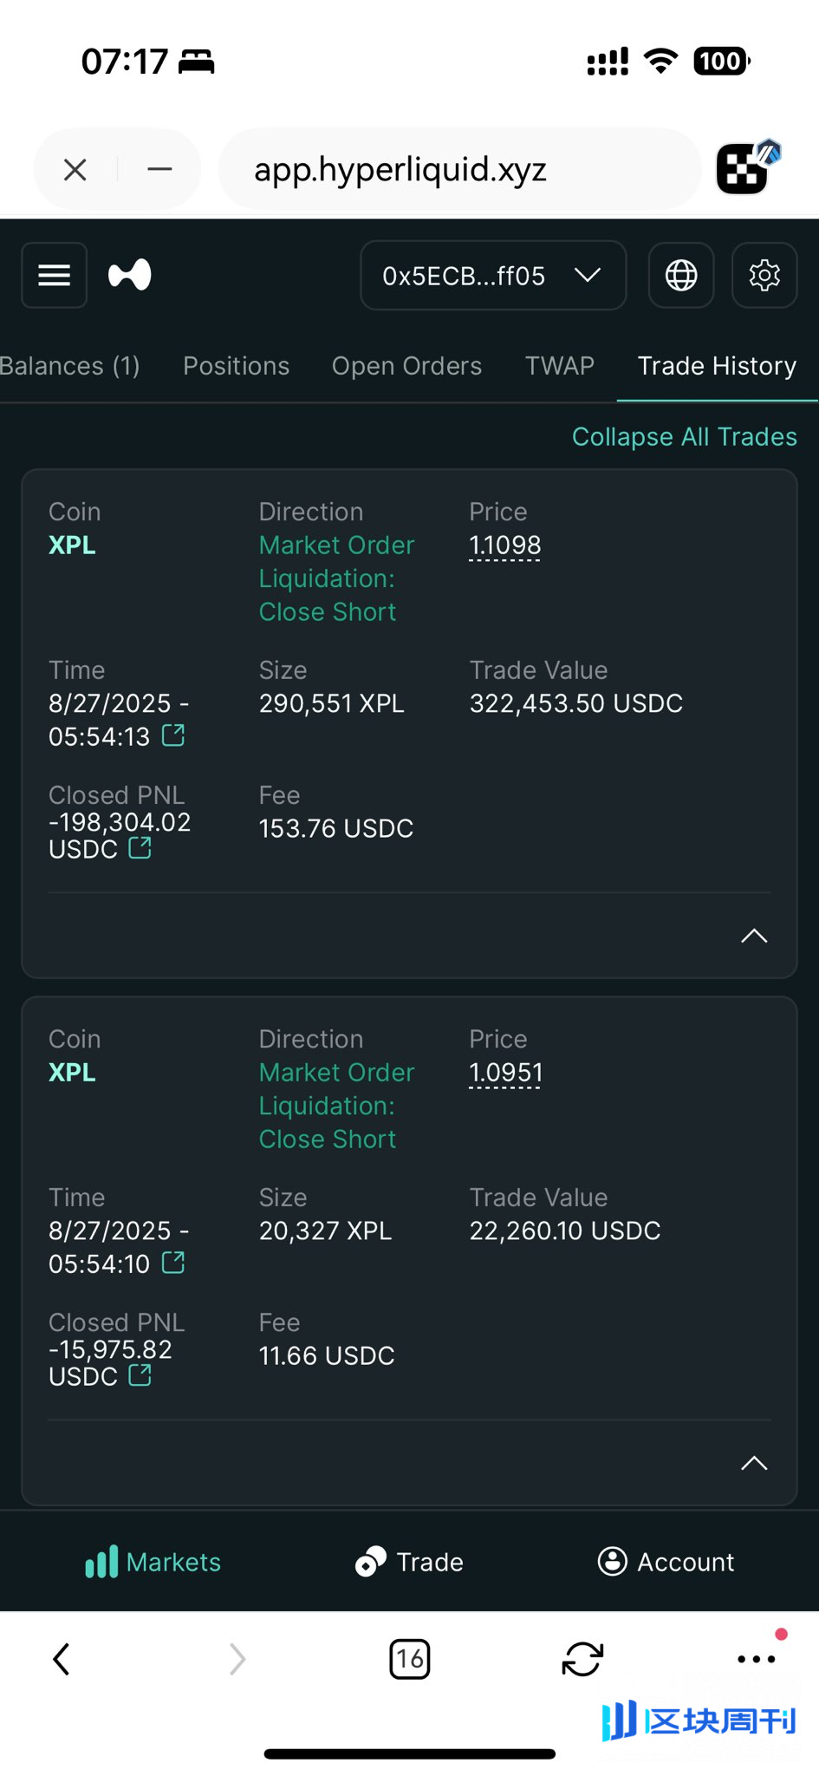Open the browser tab switcher showing 16
Image resolution: width=819 pixels, height=1776 pixels.
[410, 1660]
